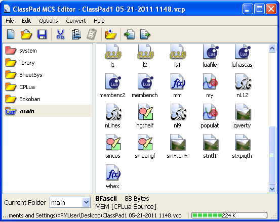The height and width of the screenshot is (222, 280).
Task: Click the file path in status bar
Action: point(92,215)
